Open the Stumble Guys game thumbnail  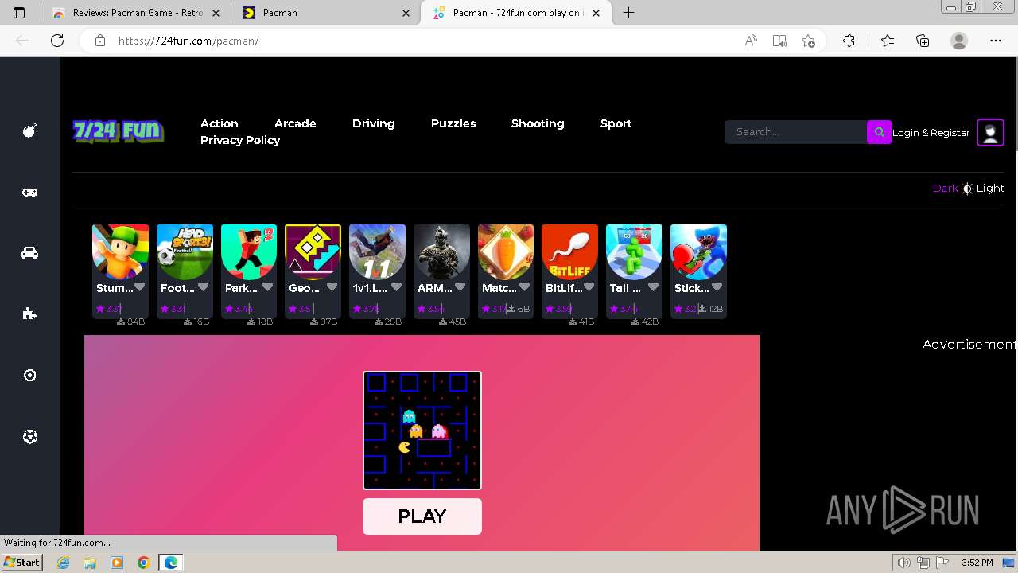click(x=120, y=251)
